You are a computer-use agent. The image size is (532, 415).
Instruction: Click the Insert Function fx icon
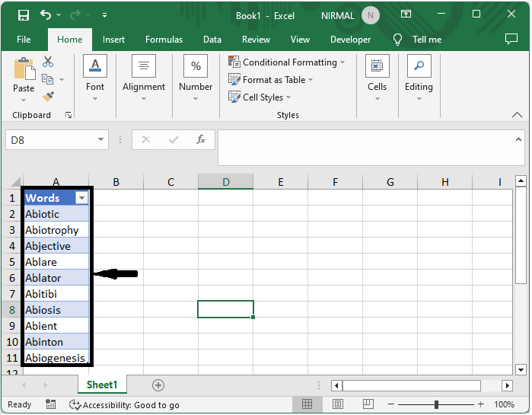click(x=201, y=139)
